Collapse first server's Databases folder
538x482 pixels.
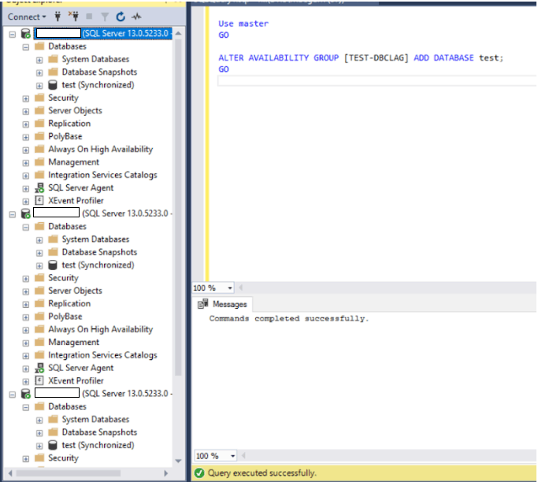point(26,47)
